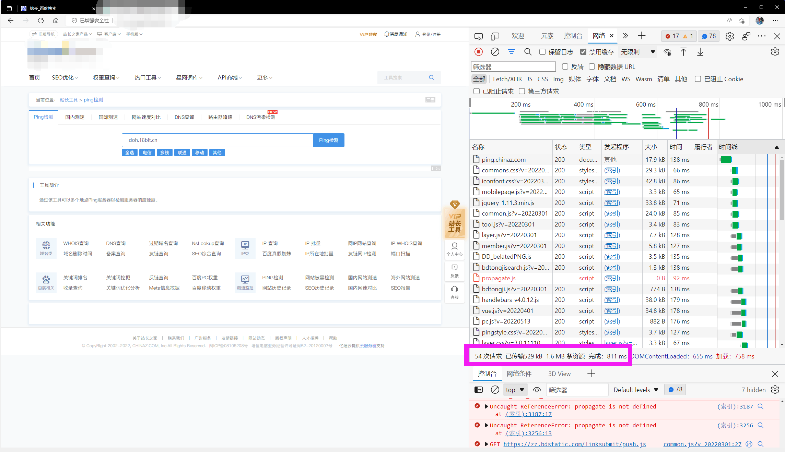Open the 无限制 throttling dropdown
The width and height of the screenshot is (785, 452).
pyautogui.click(x=637, y=52)
